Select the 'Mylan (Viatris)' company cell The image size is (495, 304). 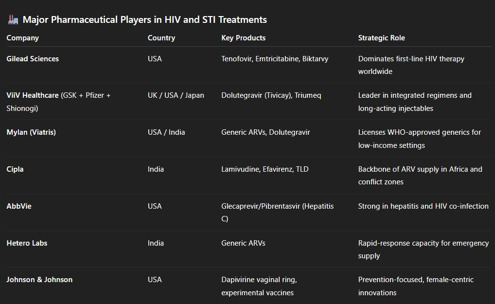[31, 132]
